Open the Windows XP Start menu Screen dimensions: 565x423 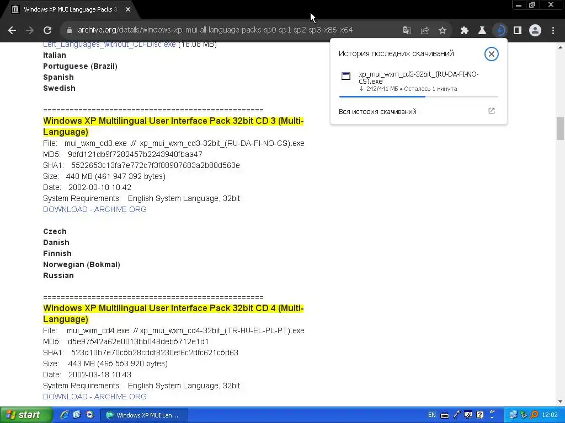(26, 415)
